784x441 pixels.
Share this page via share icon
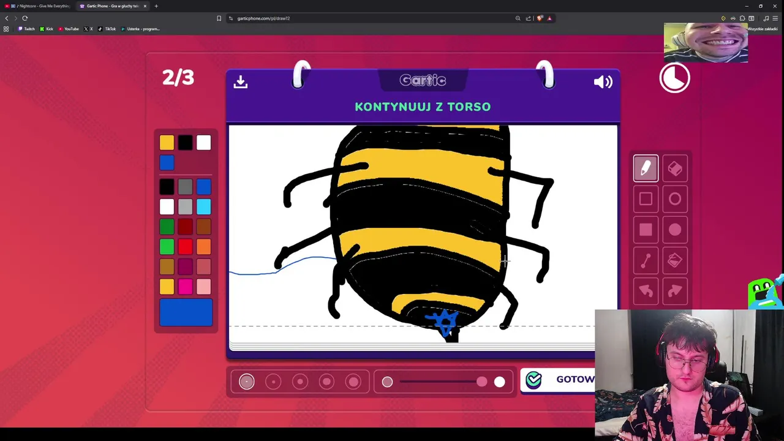529,18
